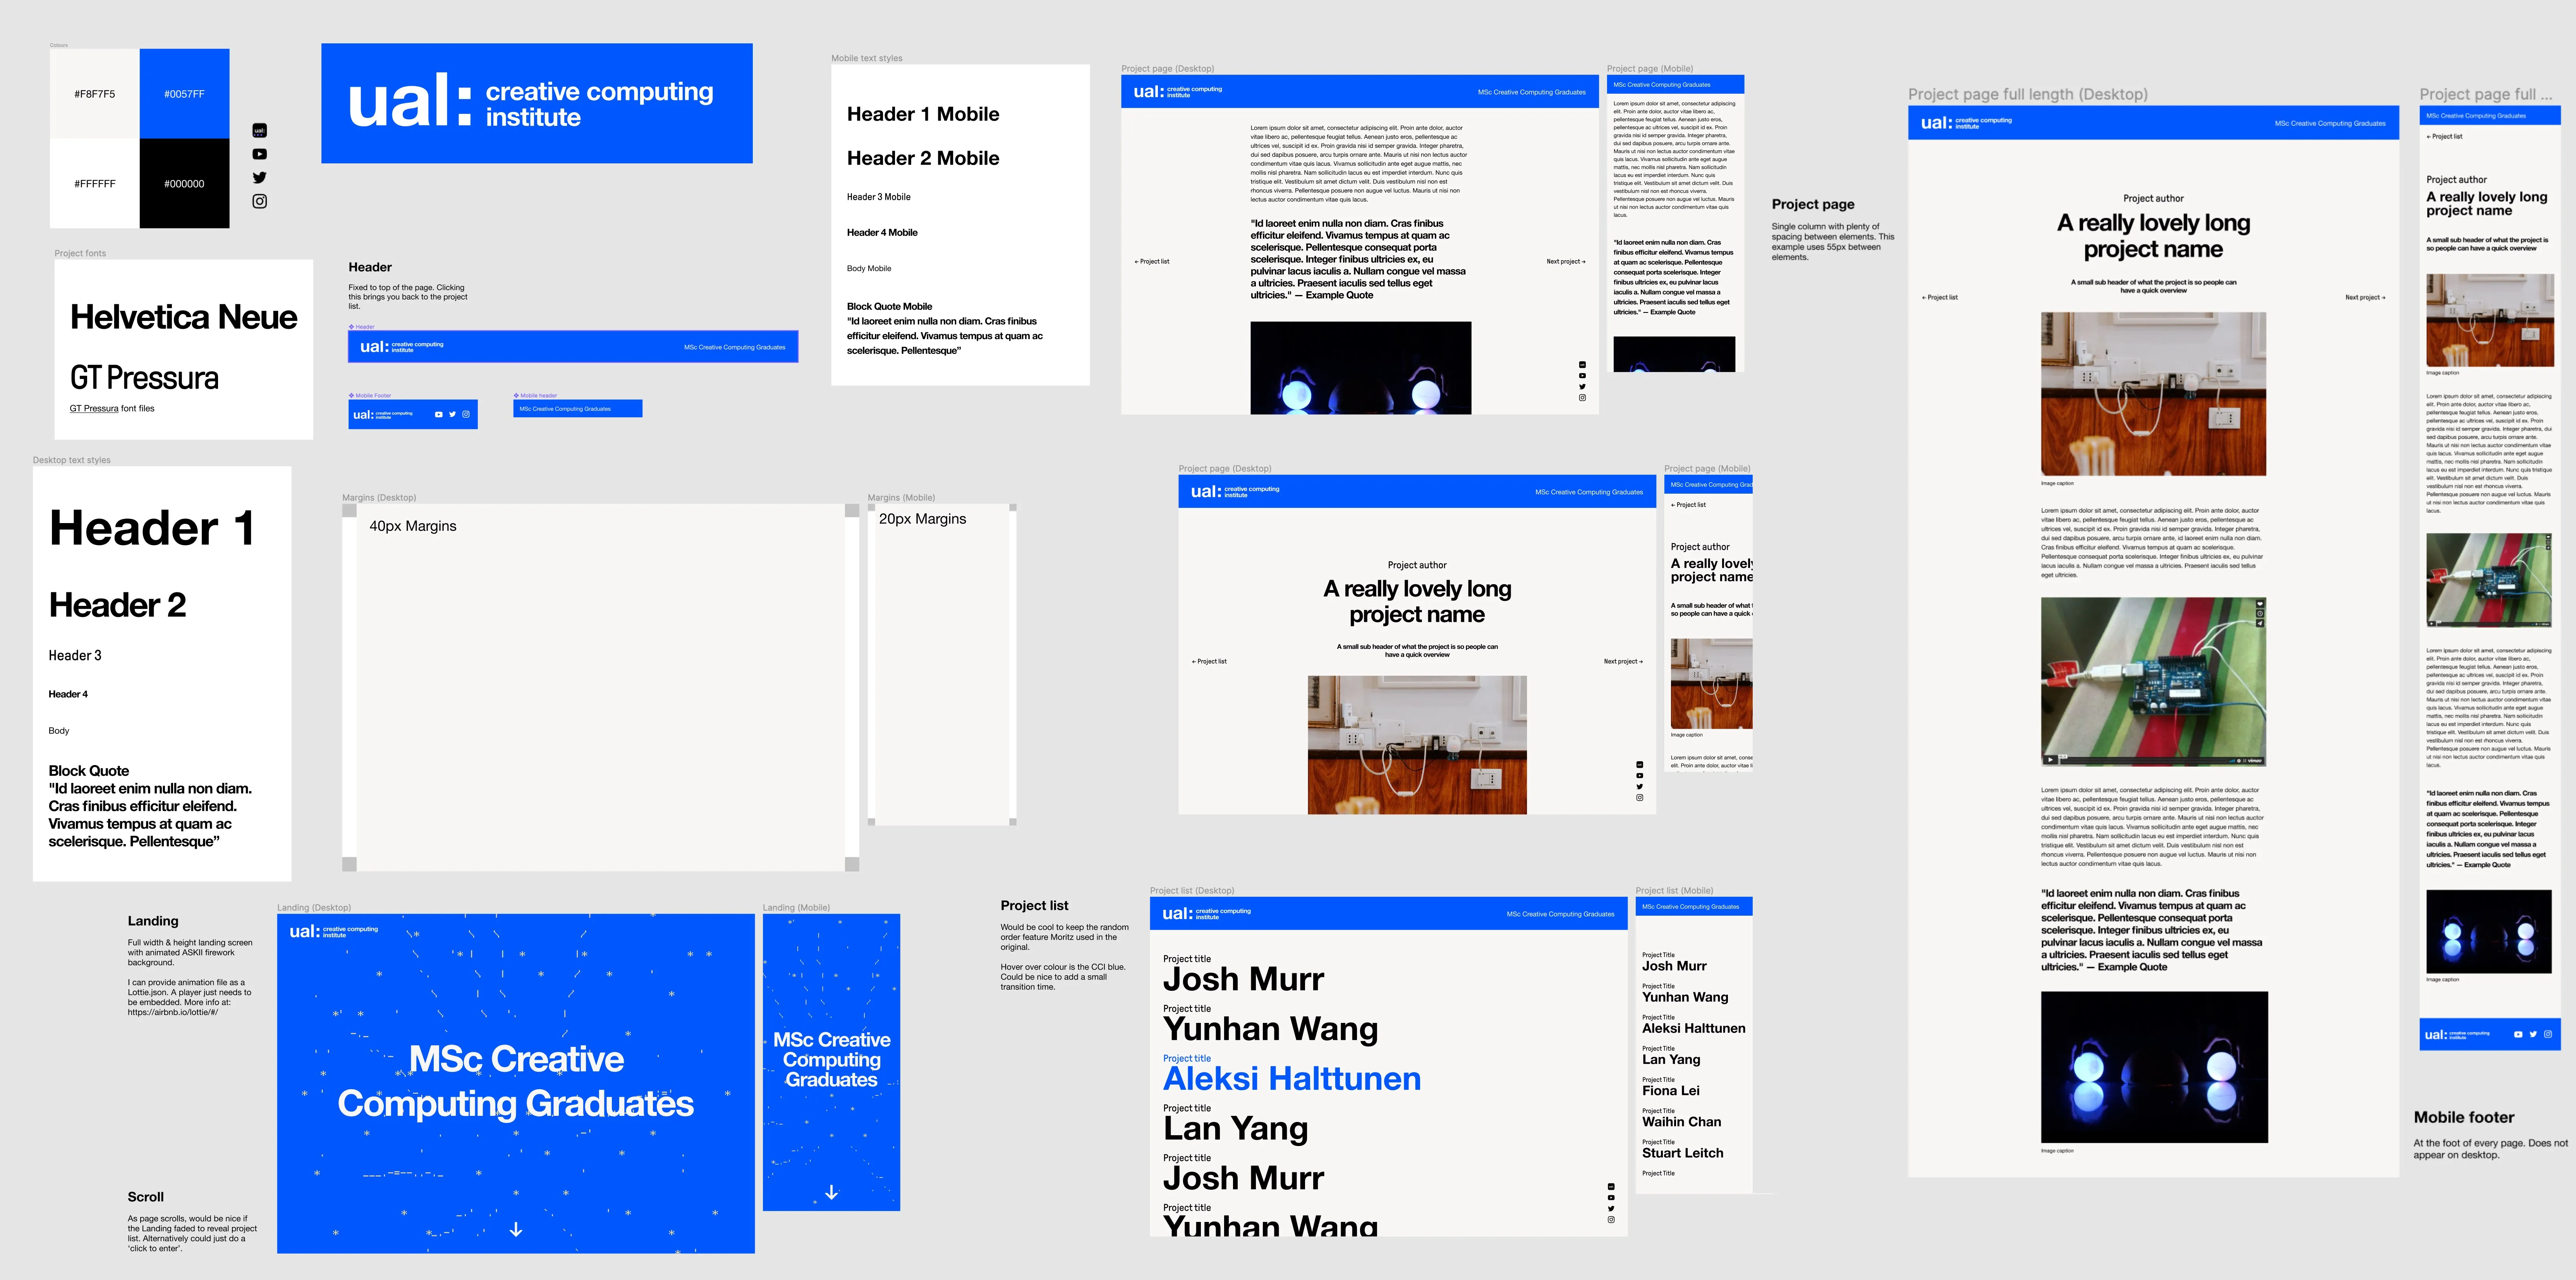Click '← Project list' in the block-quote Project page (Desktop) frame
Viewport: 2576px width, 1280px height.
[x=1152, y=262]
